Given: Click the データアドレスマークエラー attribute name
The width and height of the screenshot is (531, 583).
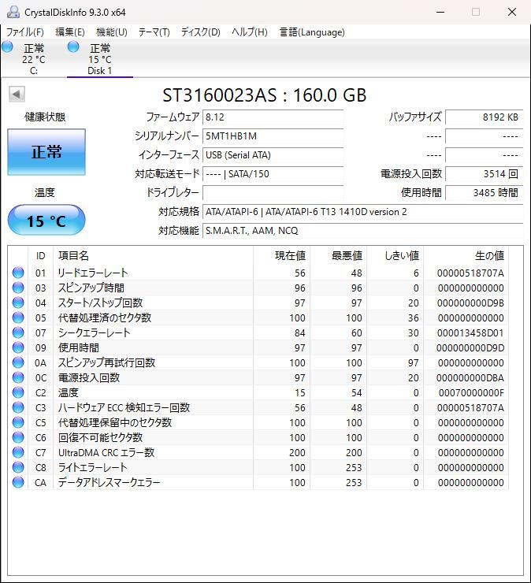Looking at the screenshot, I should (x=109, y=483).
